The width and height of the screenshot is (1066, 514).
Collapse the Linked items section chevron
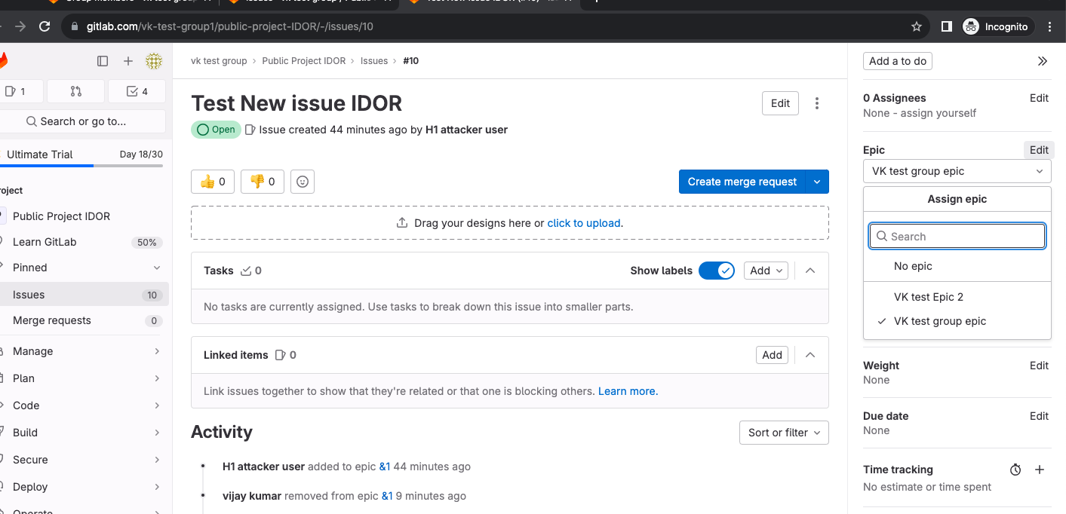point(810,355)
